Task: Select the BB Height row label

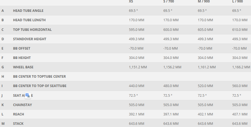Action: click(x=22, y=58)
